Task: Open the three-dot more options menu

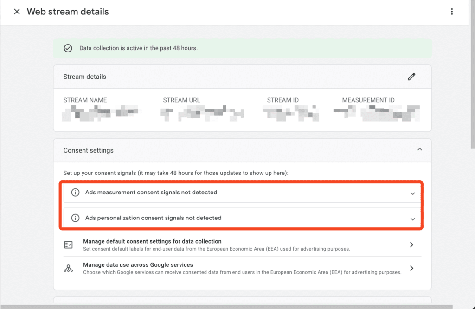Action: 452,12
